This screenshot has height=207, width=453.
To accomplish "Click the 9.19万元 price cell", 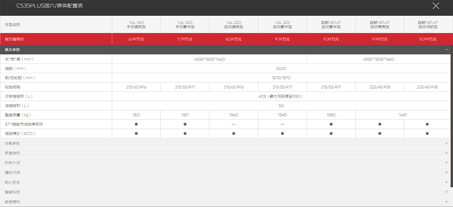I will tap(282, 39).
